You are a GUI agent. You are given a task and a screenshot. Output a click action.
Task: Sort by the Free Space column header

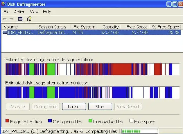(135, 27)
